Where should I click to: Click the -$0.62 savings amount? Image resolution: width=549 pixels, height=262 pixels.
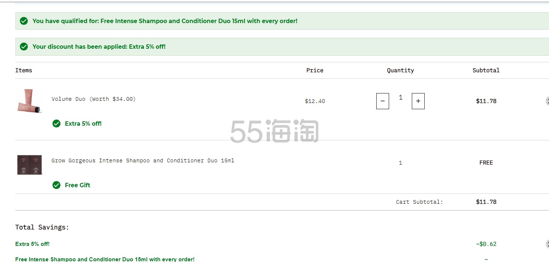486,244
